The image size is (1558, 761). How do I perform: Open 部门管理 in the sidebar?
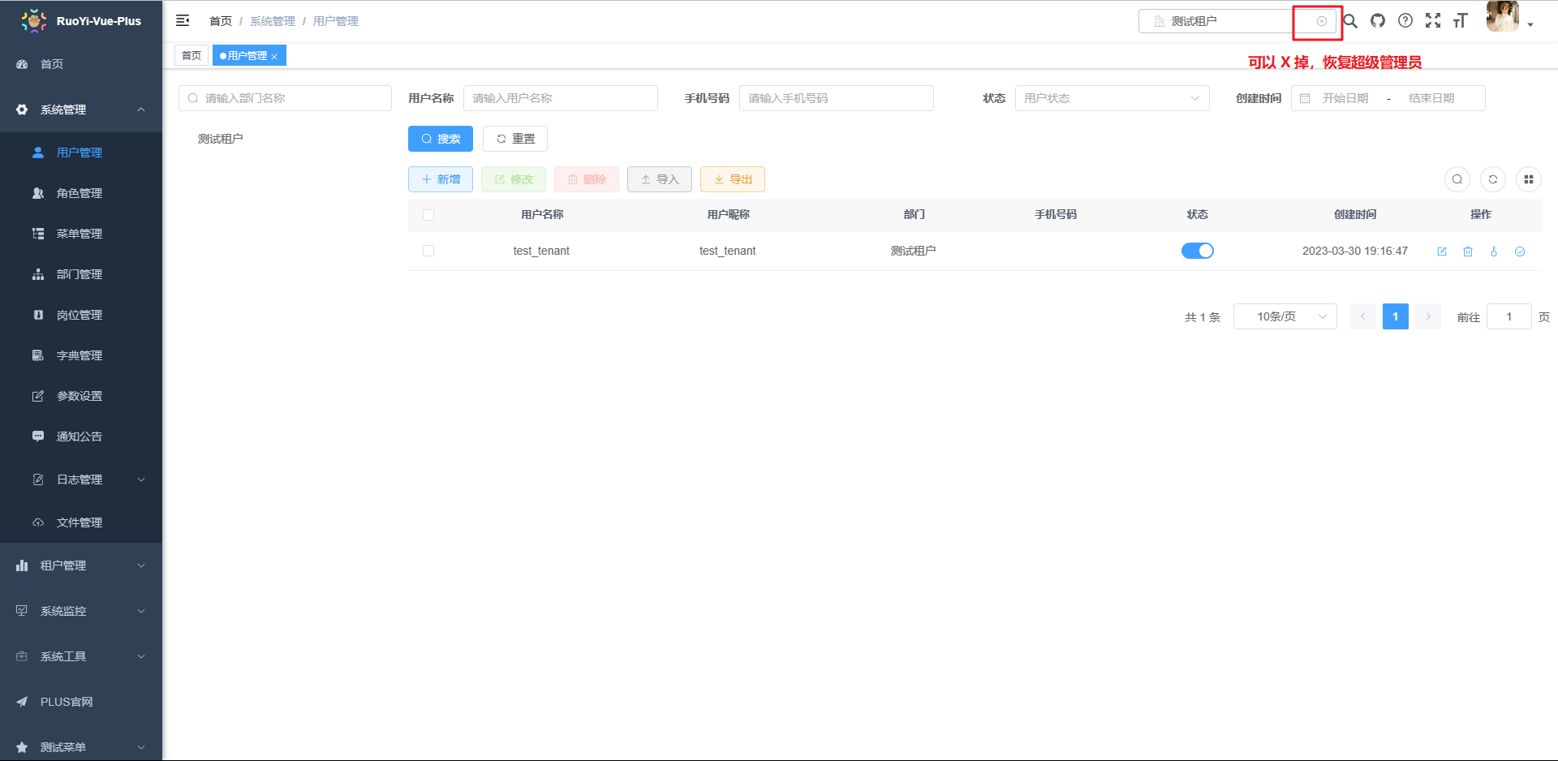coord(81,274)
